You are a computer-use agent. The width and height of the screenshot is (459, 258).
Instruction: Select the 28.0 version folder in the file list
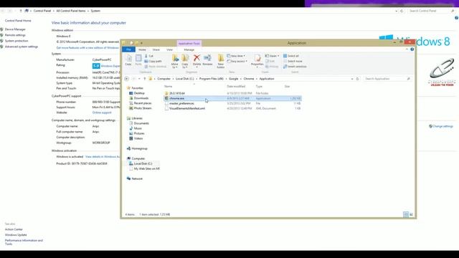[177, 93]
